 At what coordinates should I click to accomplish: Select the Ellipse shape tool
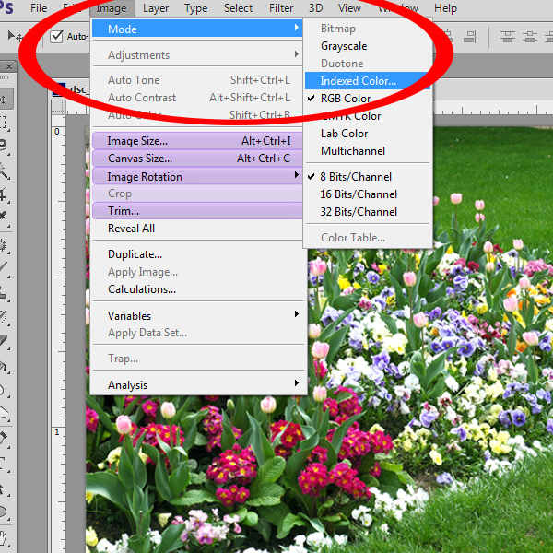(x=4, y=512)
